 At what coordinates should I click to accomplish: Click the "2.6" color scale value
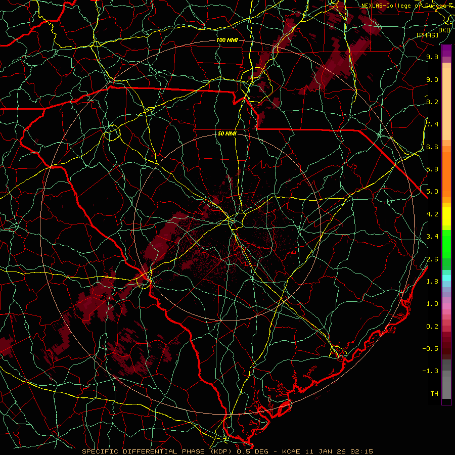click(x=432, y=259)
